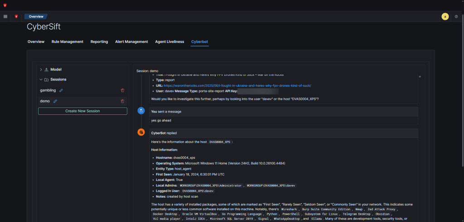Viewport: 464px width, 222px height.
Task: Click the CyberBot avatar icon in chat
Action: pos(141,132)
